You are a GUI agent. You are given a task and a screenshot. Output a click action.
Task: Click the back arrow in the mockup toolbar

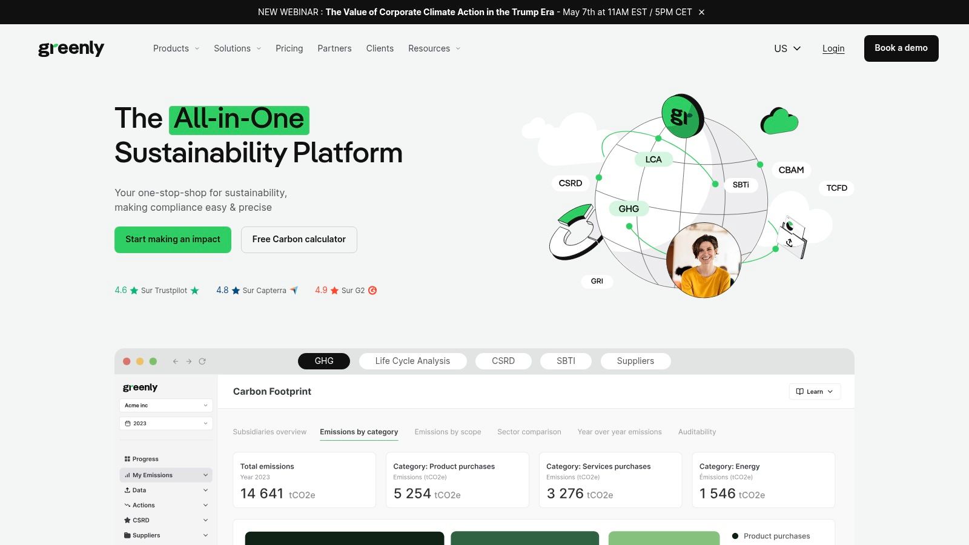coord(176,362)
